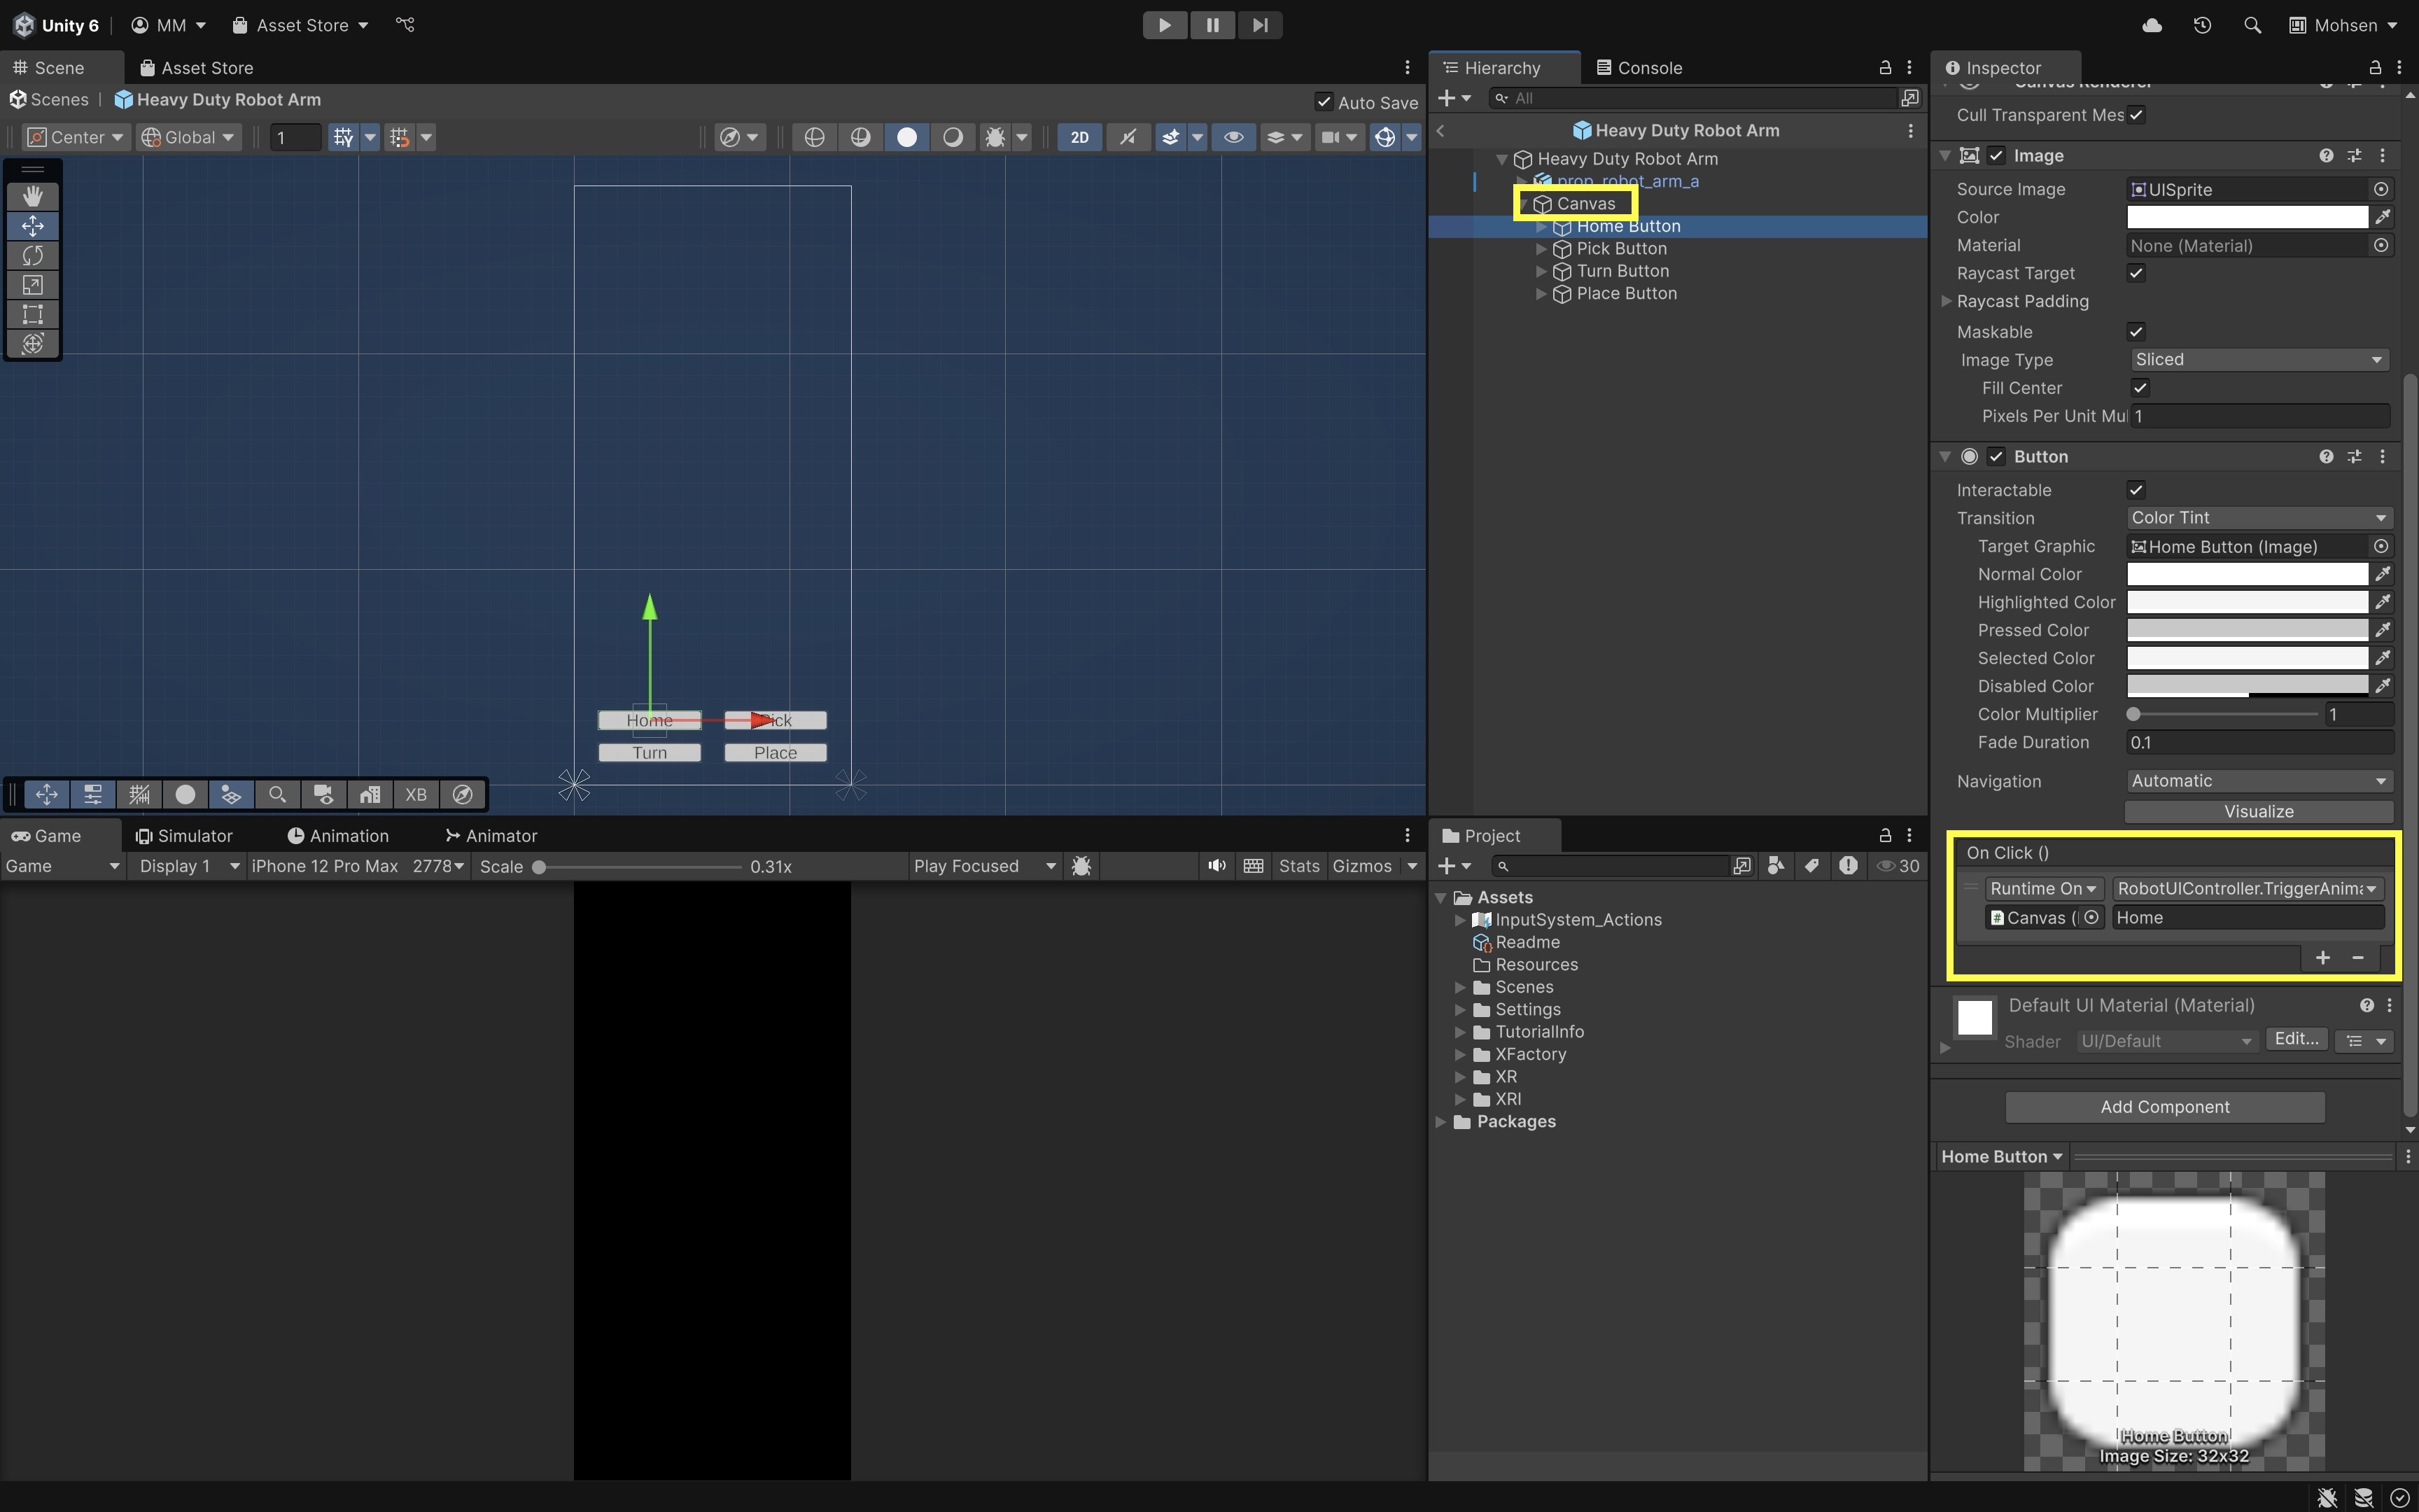Expand the Pick Button tree item

(1541, 249)
